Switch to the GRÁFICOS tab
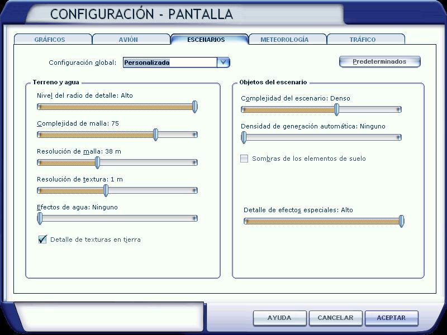 53,39
